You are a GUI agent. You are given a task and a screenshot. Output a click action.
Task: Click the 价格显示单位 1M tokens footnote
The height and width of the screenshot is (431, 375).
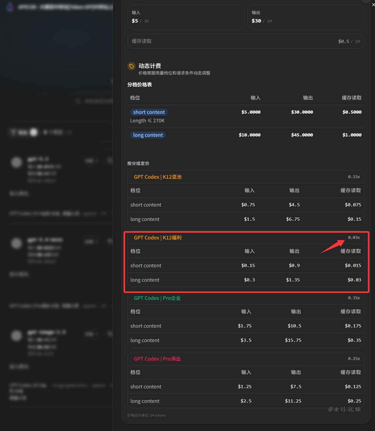[146, 415]
